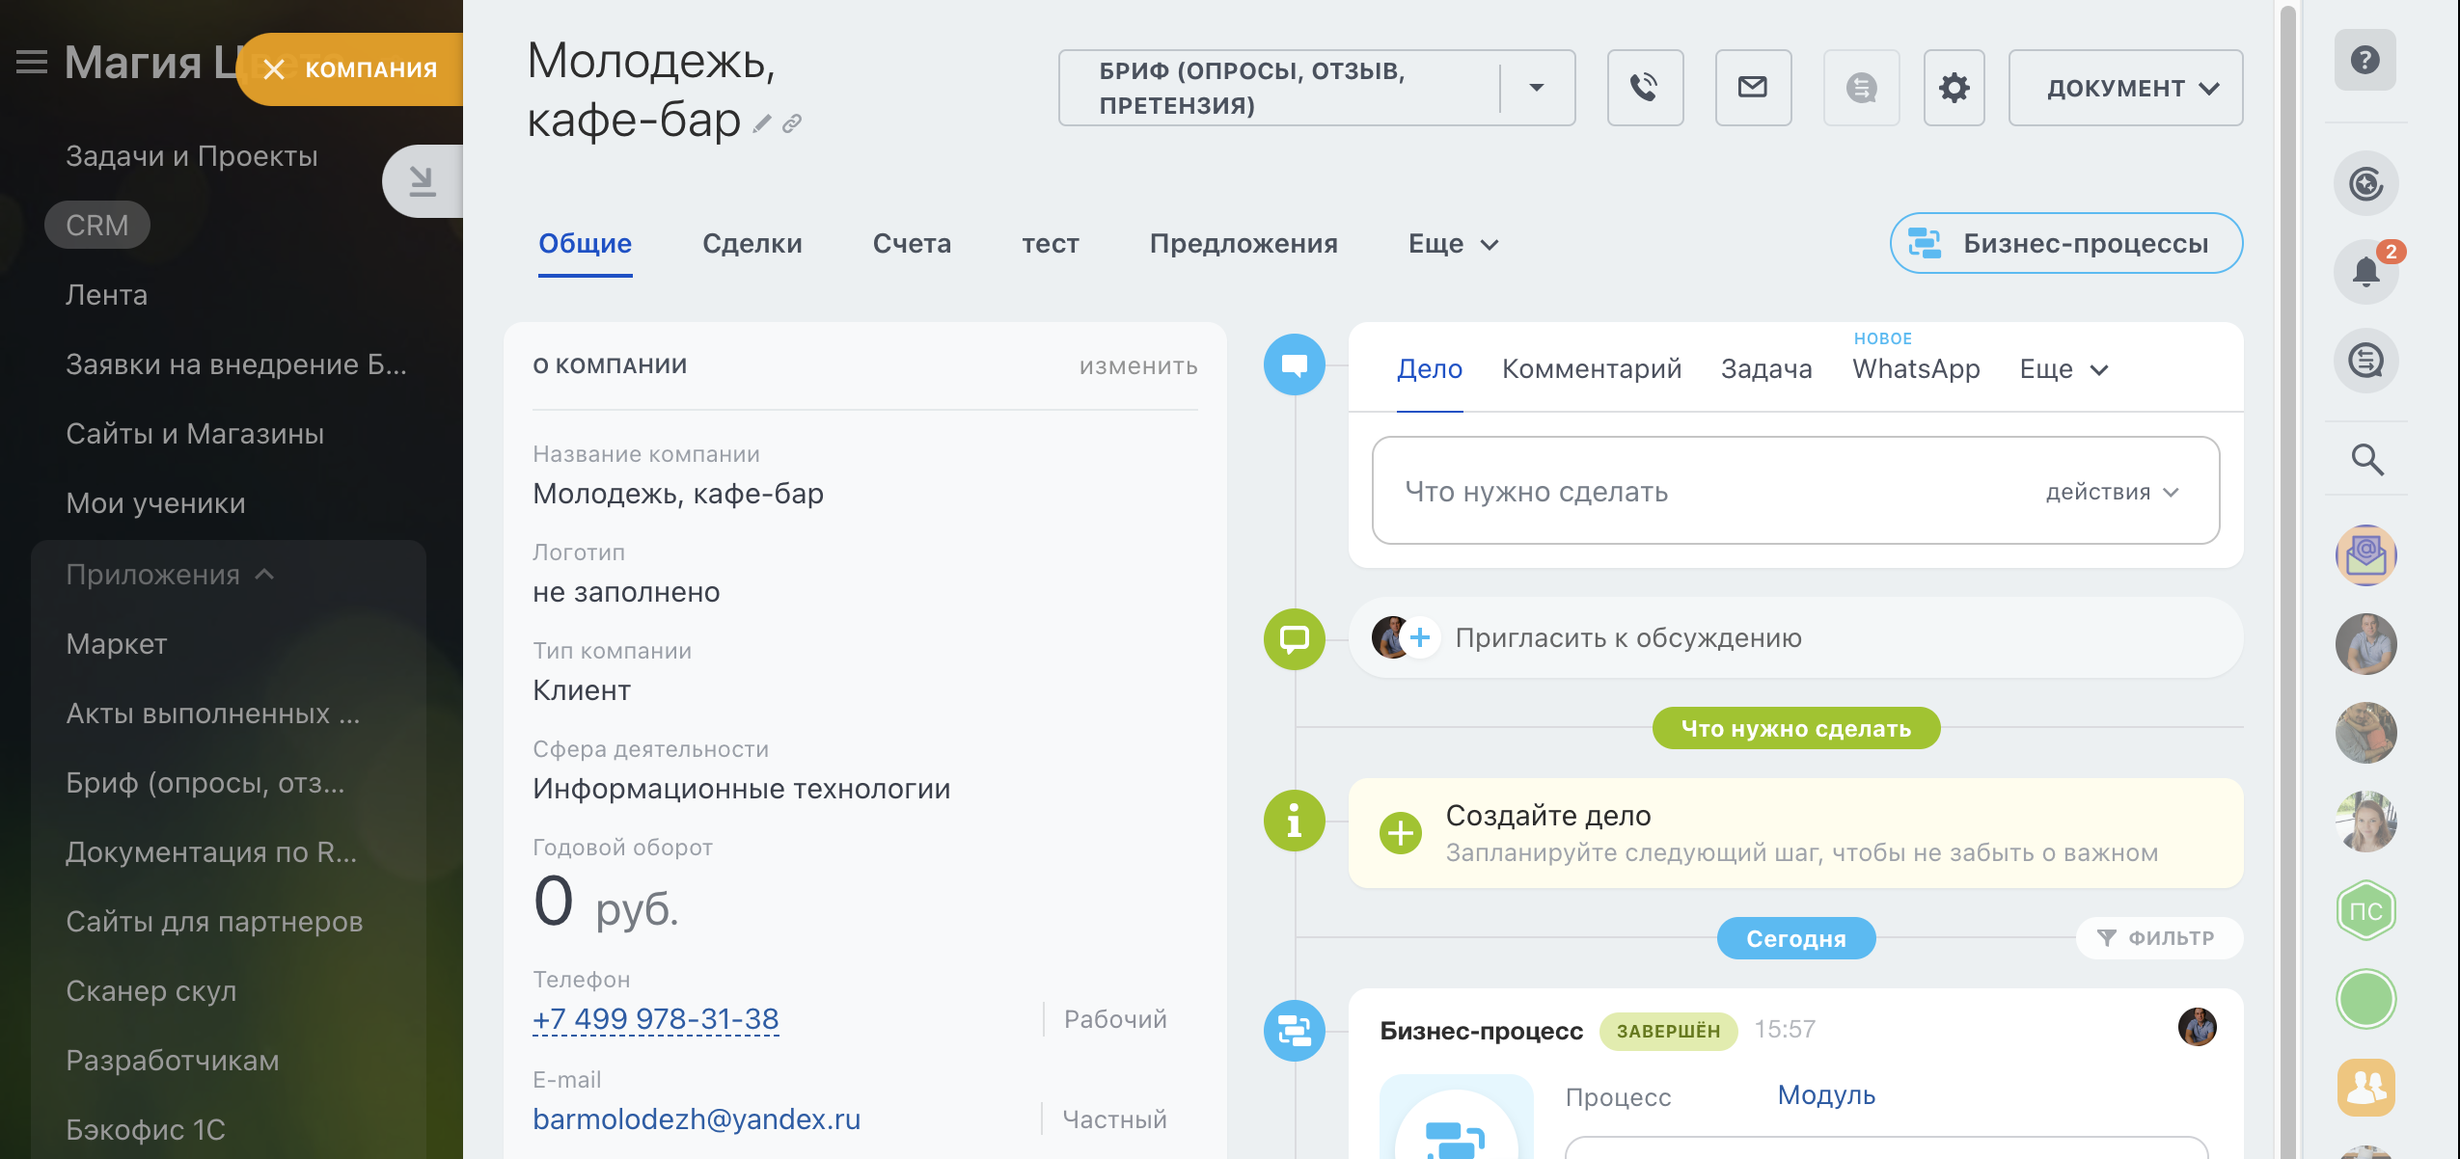
Task: Click the help question mark icon
Action: [x=2364, y=60]
